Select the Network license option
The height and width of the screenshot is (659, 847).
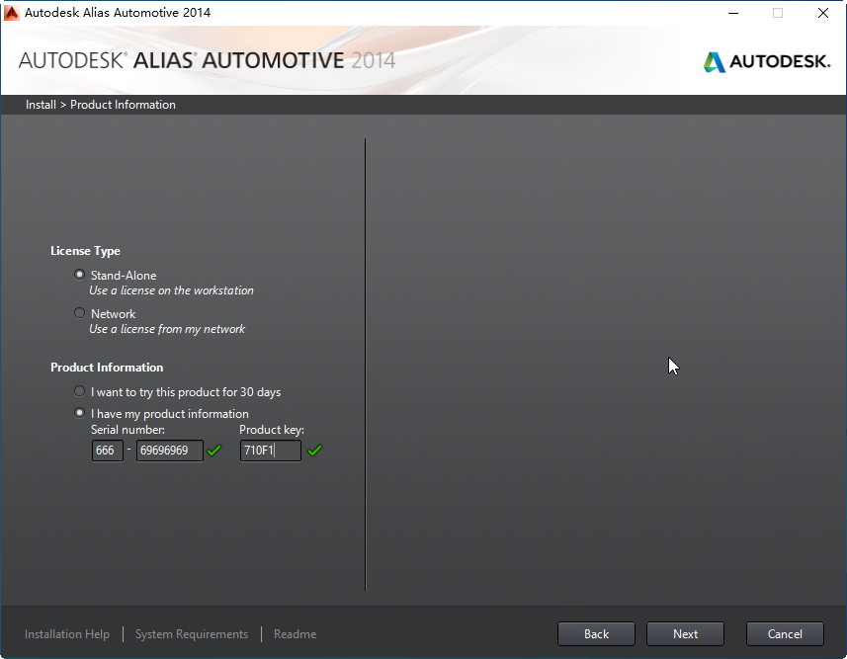tap(79, 313)
